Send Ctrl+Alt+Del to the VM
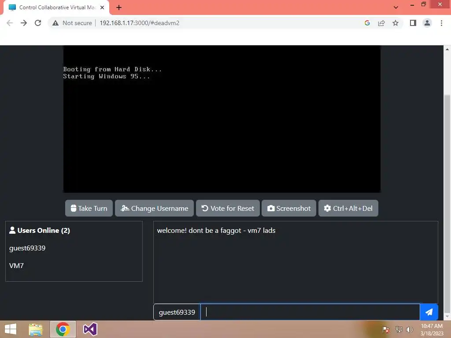The height and width of the screenshot is (338, 451). point(348,208)
